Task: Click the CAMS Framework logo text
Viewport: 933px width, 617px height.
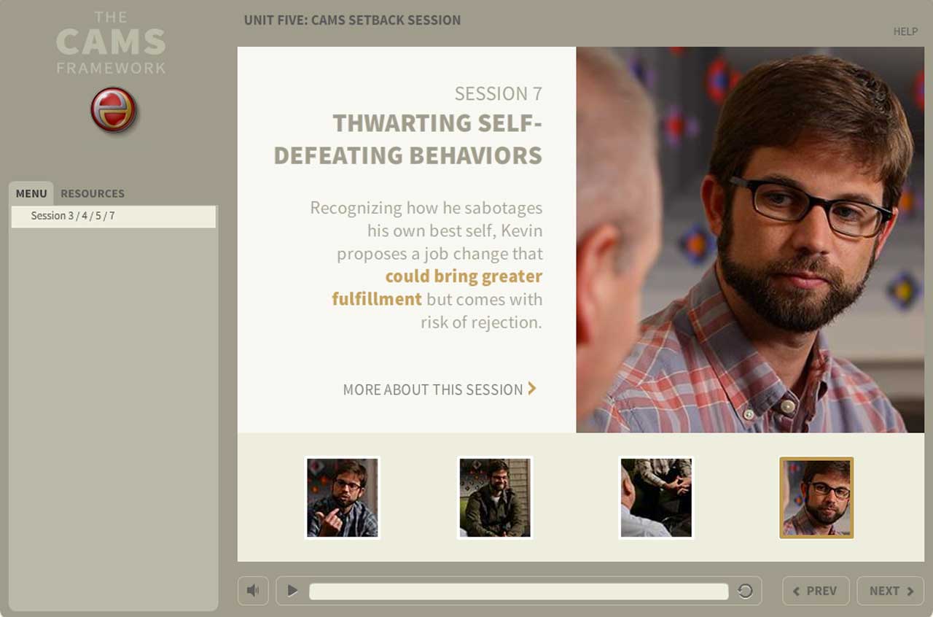Action: pos(111,42)
